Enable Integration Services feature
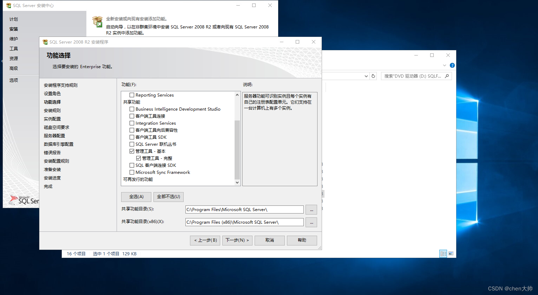Image resolution: width=538 pixels, height=295 pixels. 132,123
